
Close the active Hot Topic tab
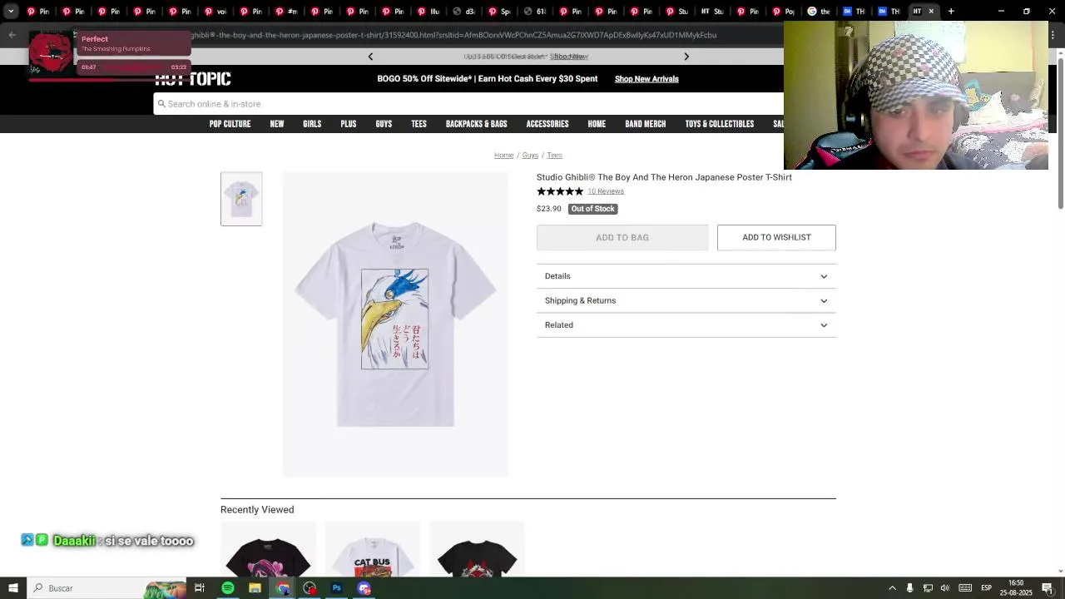(x=931, y=11)
